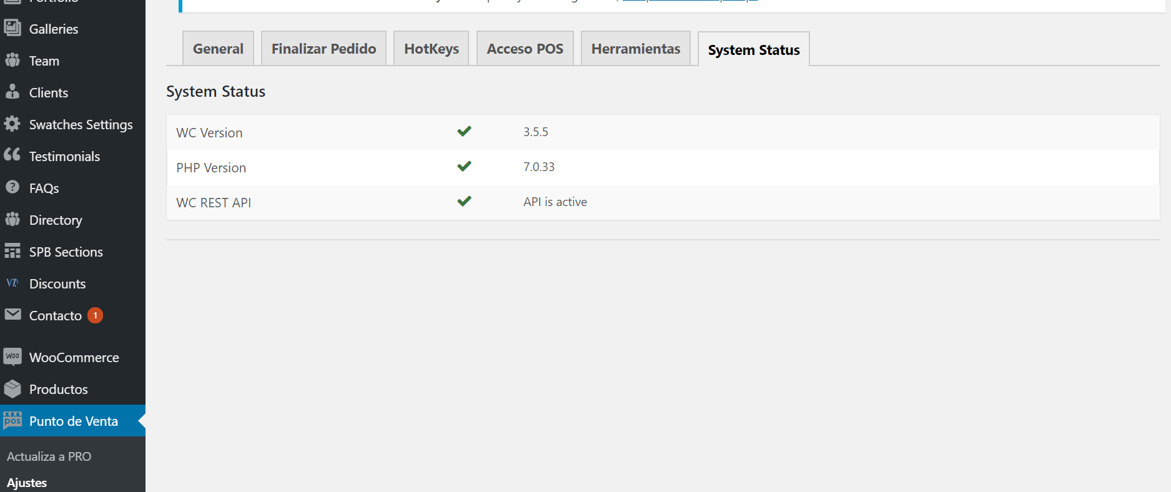Click the Clients person icon
The height and width of the screenshot is (492, 1171).
click(12, 92)
